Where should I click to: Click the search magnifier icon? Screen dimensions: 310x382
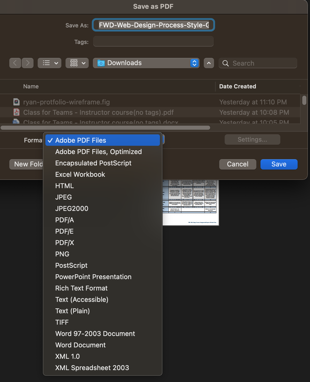(226, 63)
